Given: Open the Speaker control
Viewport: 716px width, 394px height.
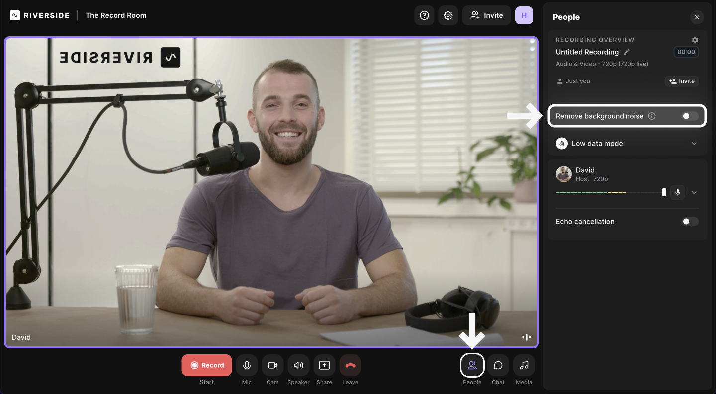Looking at the screenshot, I should tap(298, 365).
